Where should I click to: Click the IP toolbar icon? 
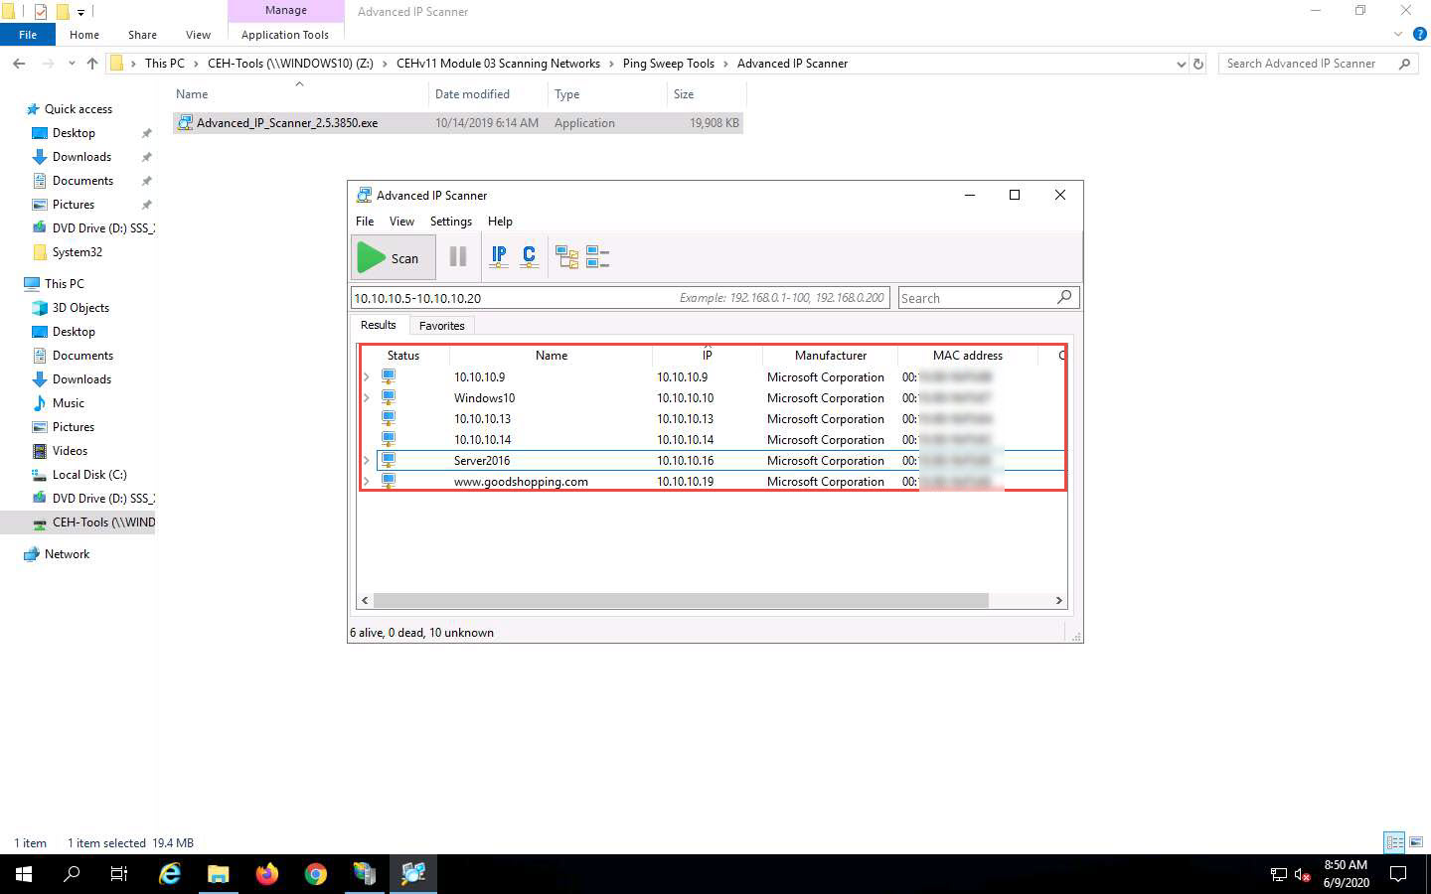tap(499, 257)
